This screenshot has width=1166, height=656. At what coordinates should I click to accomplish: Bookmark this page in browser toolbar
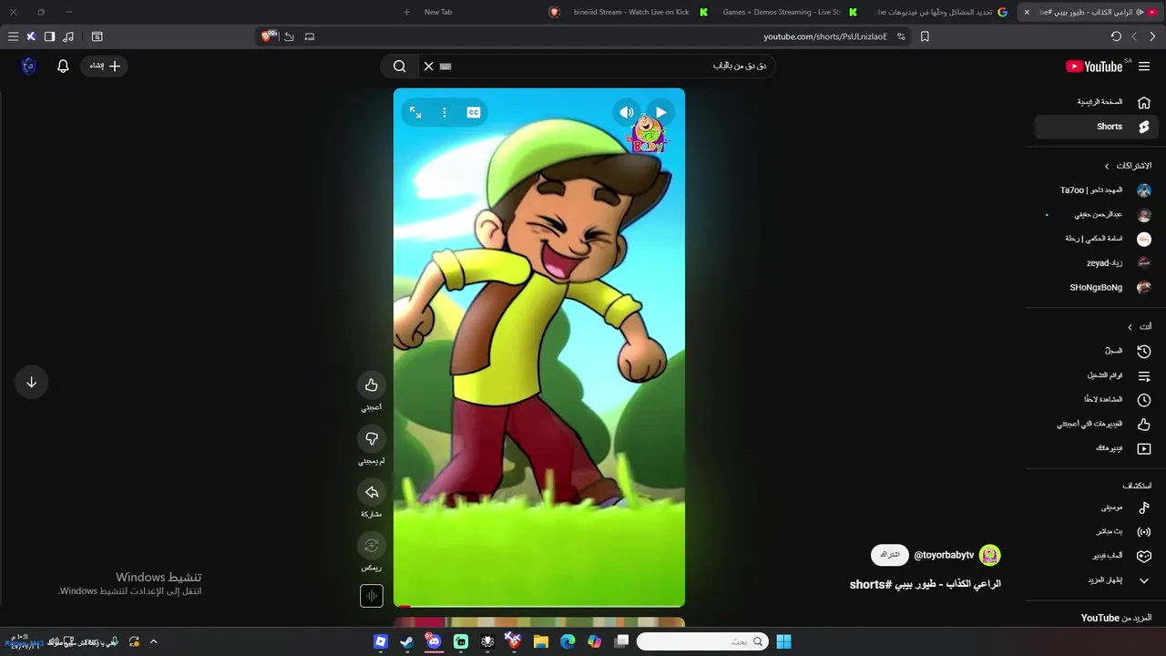[925, 36]
